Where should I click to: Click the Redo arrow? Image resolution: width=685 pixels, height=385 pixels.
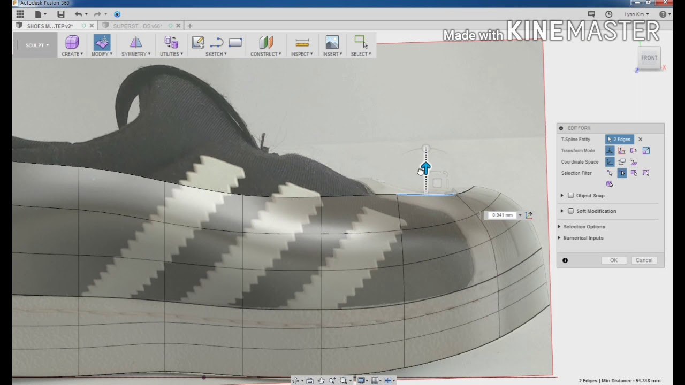pyautogui.click(x=97, y=14)
